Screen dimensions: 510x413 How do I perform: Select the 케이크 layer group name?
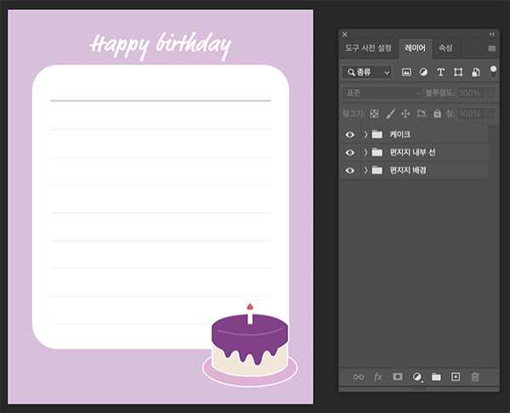coord(400,134)
